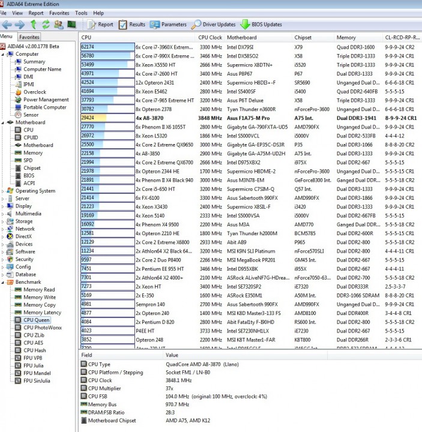Viewport: 422px width, 432px height.
Task: Click the Value column header
Action: tap(246, 355)
